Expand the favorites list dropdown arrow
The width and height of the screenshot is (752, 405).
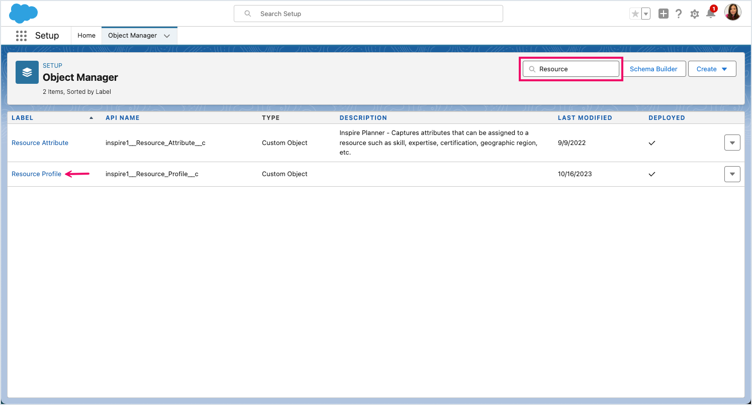[646, 14]
